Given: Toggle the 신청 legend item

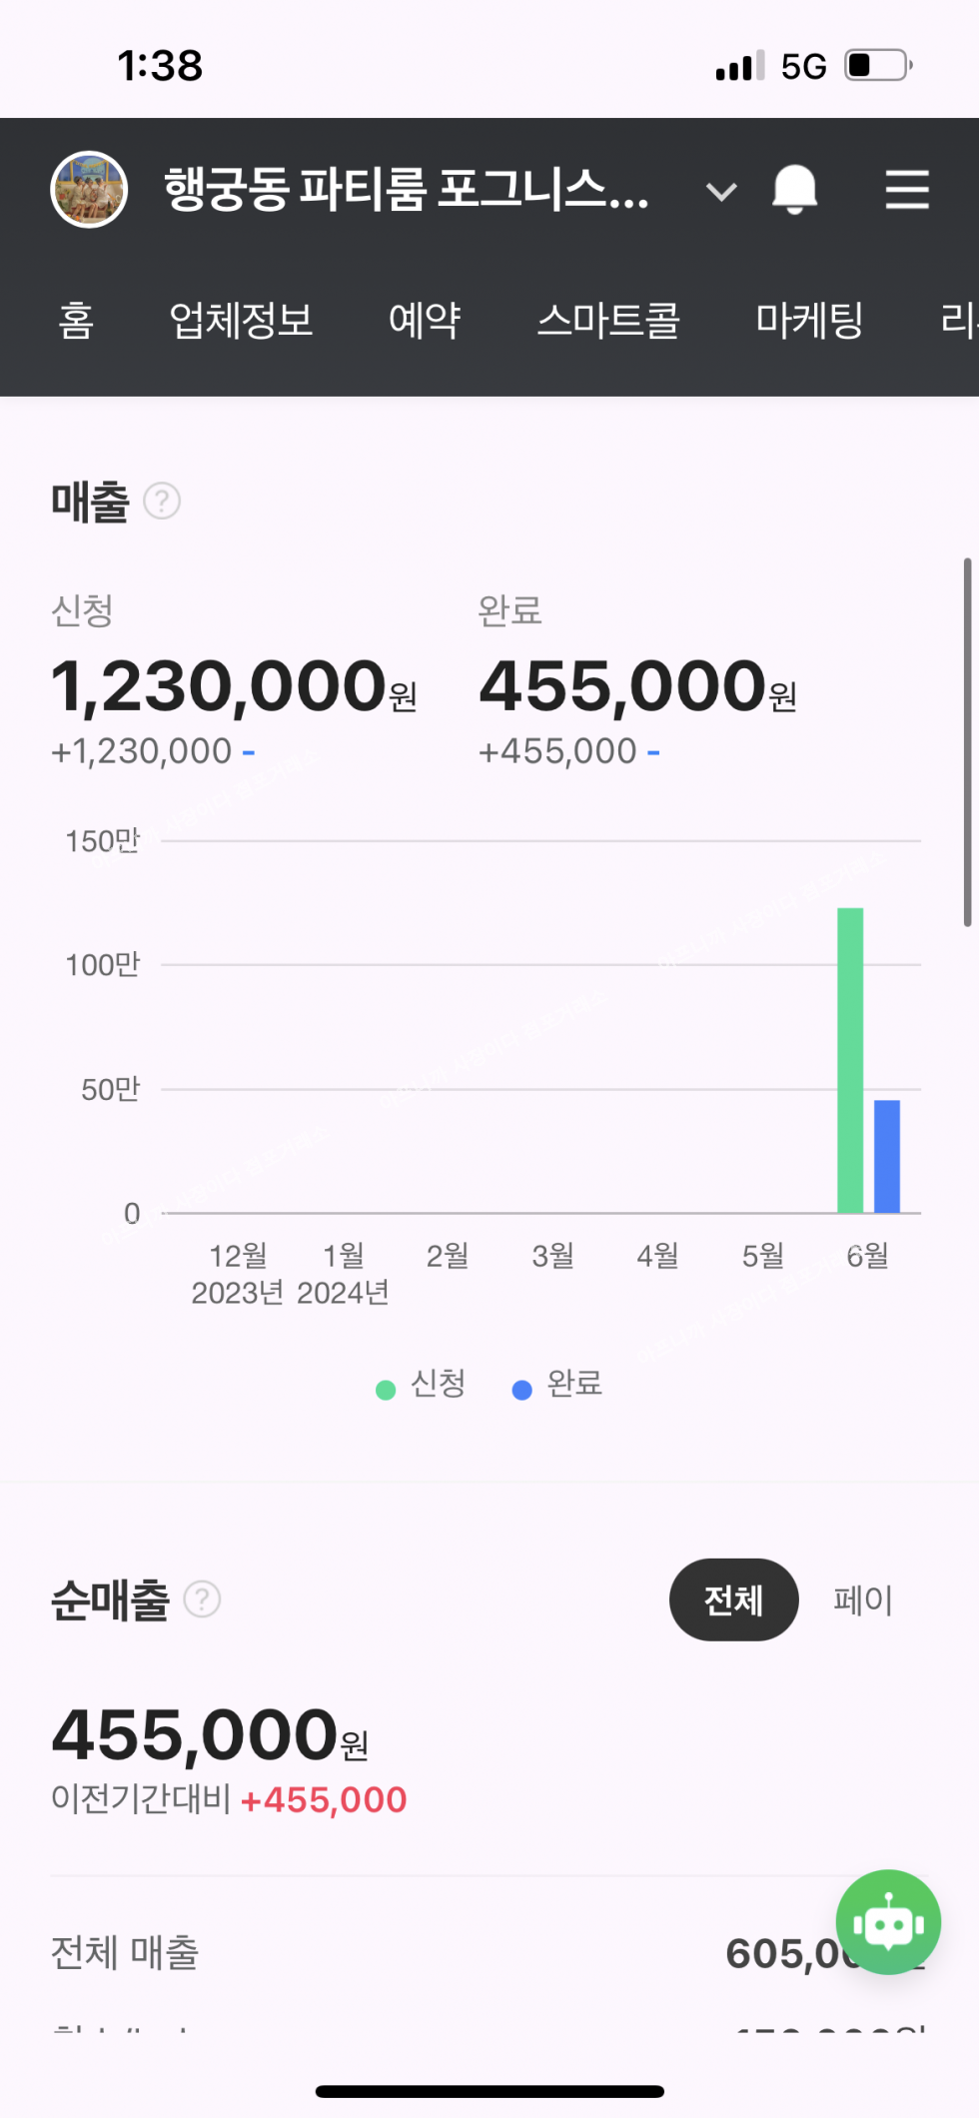Looking at the screenshot, I should point(422,1385).
